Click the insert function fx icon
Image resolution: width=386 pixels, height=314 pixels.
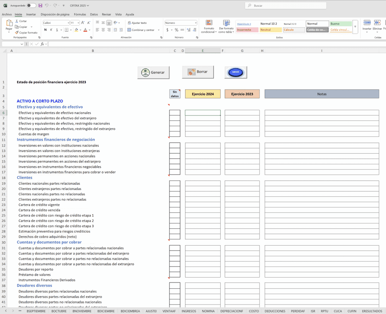(x=42, y=44)
